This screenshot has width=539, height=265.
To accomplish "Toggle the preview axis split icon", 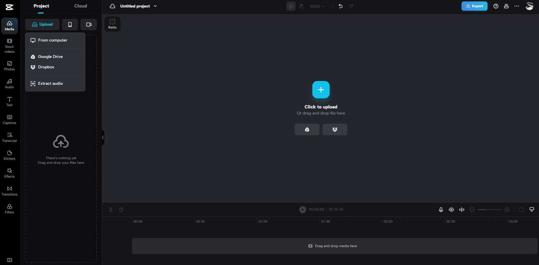I will [462, 210].
